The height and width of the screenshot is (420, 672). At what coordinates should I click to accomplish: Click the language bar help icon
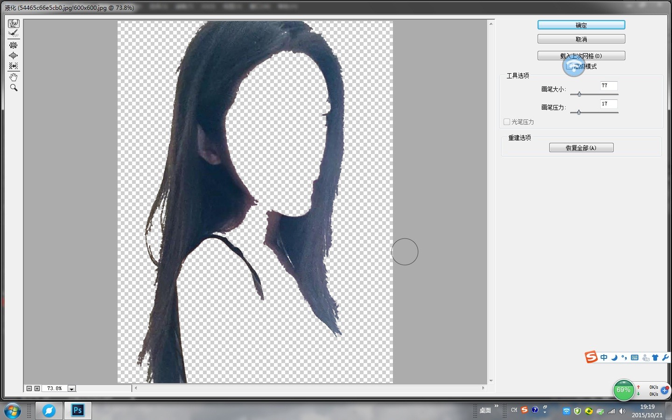(535, 410)
